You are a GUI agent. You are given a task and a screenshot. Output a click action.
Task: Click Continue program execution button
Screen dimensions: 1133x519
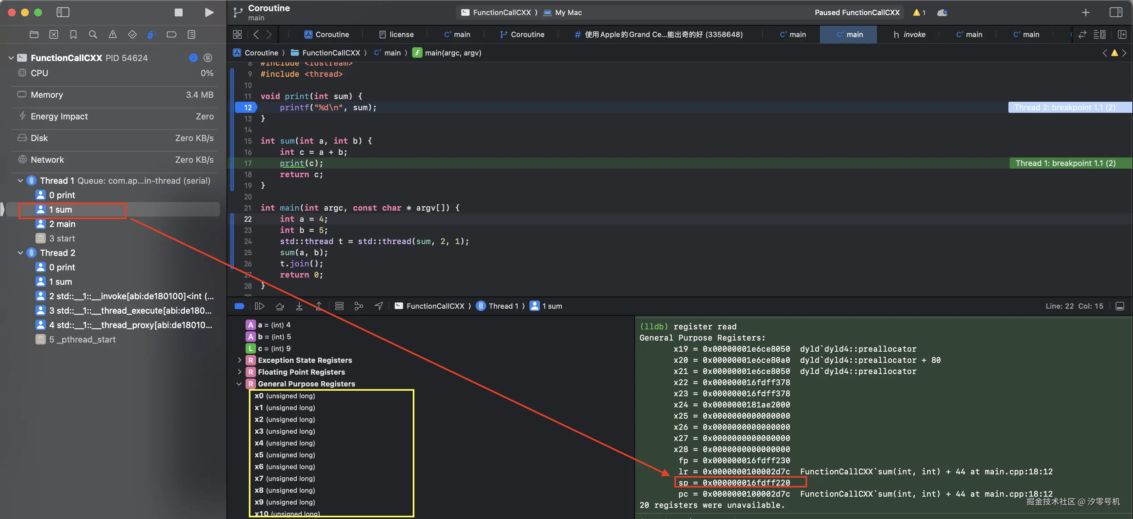point(260,306)
